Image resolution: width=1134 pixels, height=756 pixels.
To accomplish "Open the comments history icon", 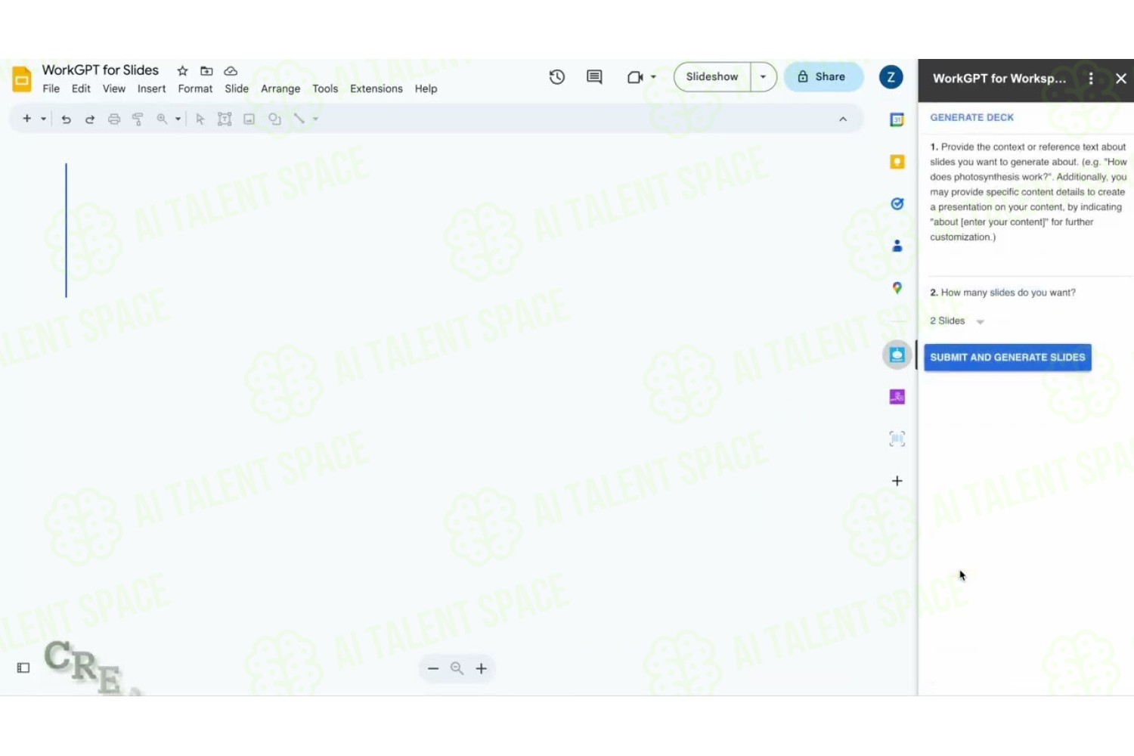I will (594, 77).
